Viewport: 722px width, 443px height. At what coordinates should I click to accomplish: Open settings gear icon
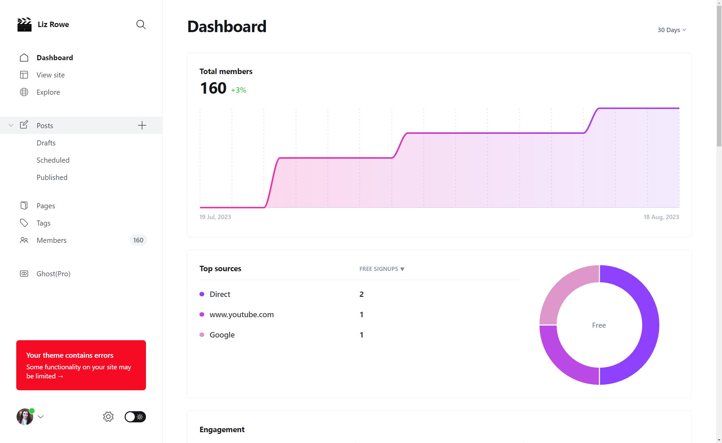108,417
